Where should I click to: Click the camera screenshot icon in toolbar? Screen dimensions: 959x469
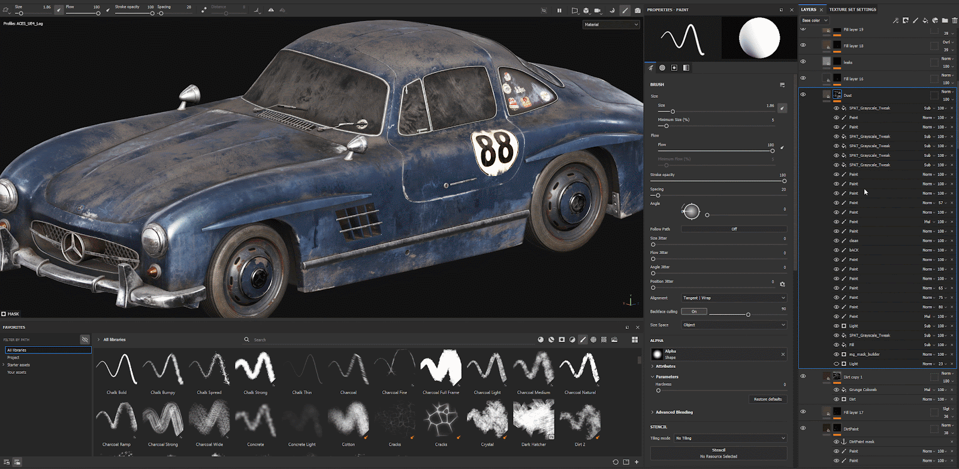click(x=637, y=10)
